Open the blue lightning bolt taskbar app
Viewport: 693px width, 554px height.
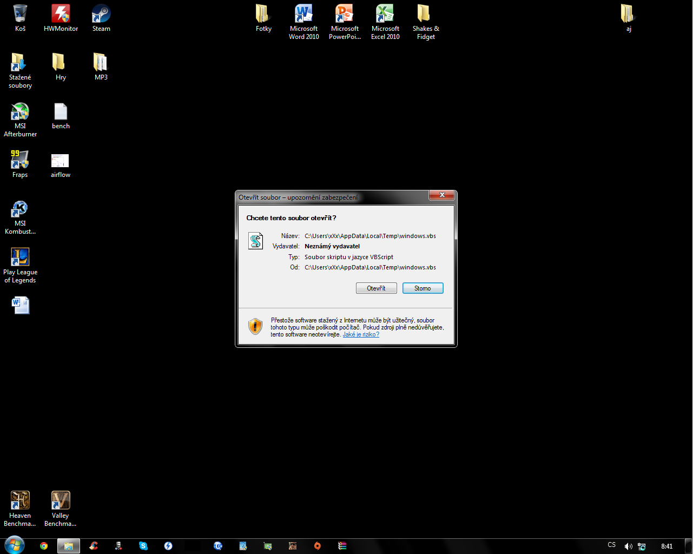pos(168,546)
